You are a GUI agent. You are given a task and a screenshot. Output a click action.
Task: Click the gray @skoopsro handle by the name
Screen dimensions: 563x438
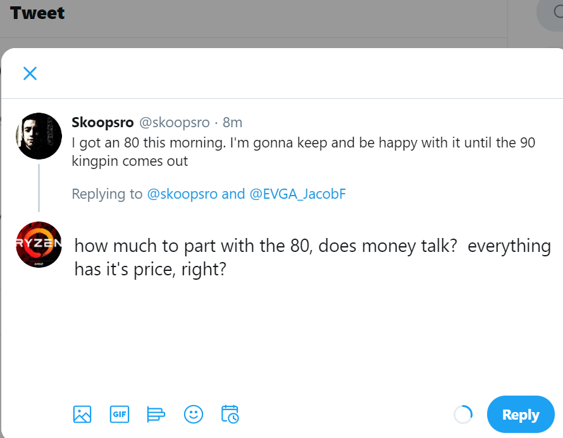point(174,122)
